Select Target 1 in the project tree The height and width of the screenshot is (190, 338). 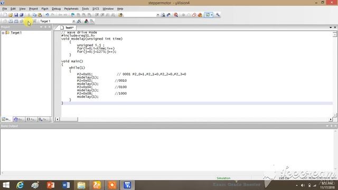[x=16, y=33]
